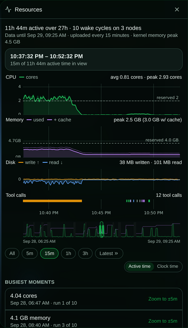Click the CPU usage chart

[x=102, y=99]
